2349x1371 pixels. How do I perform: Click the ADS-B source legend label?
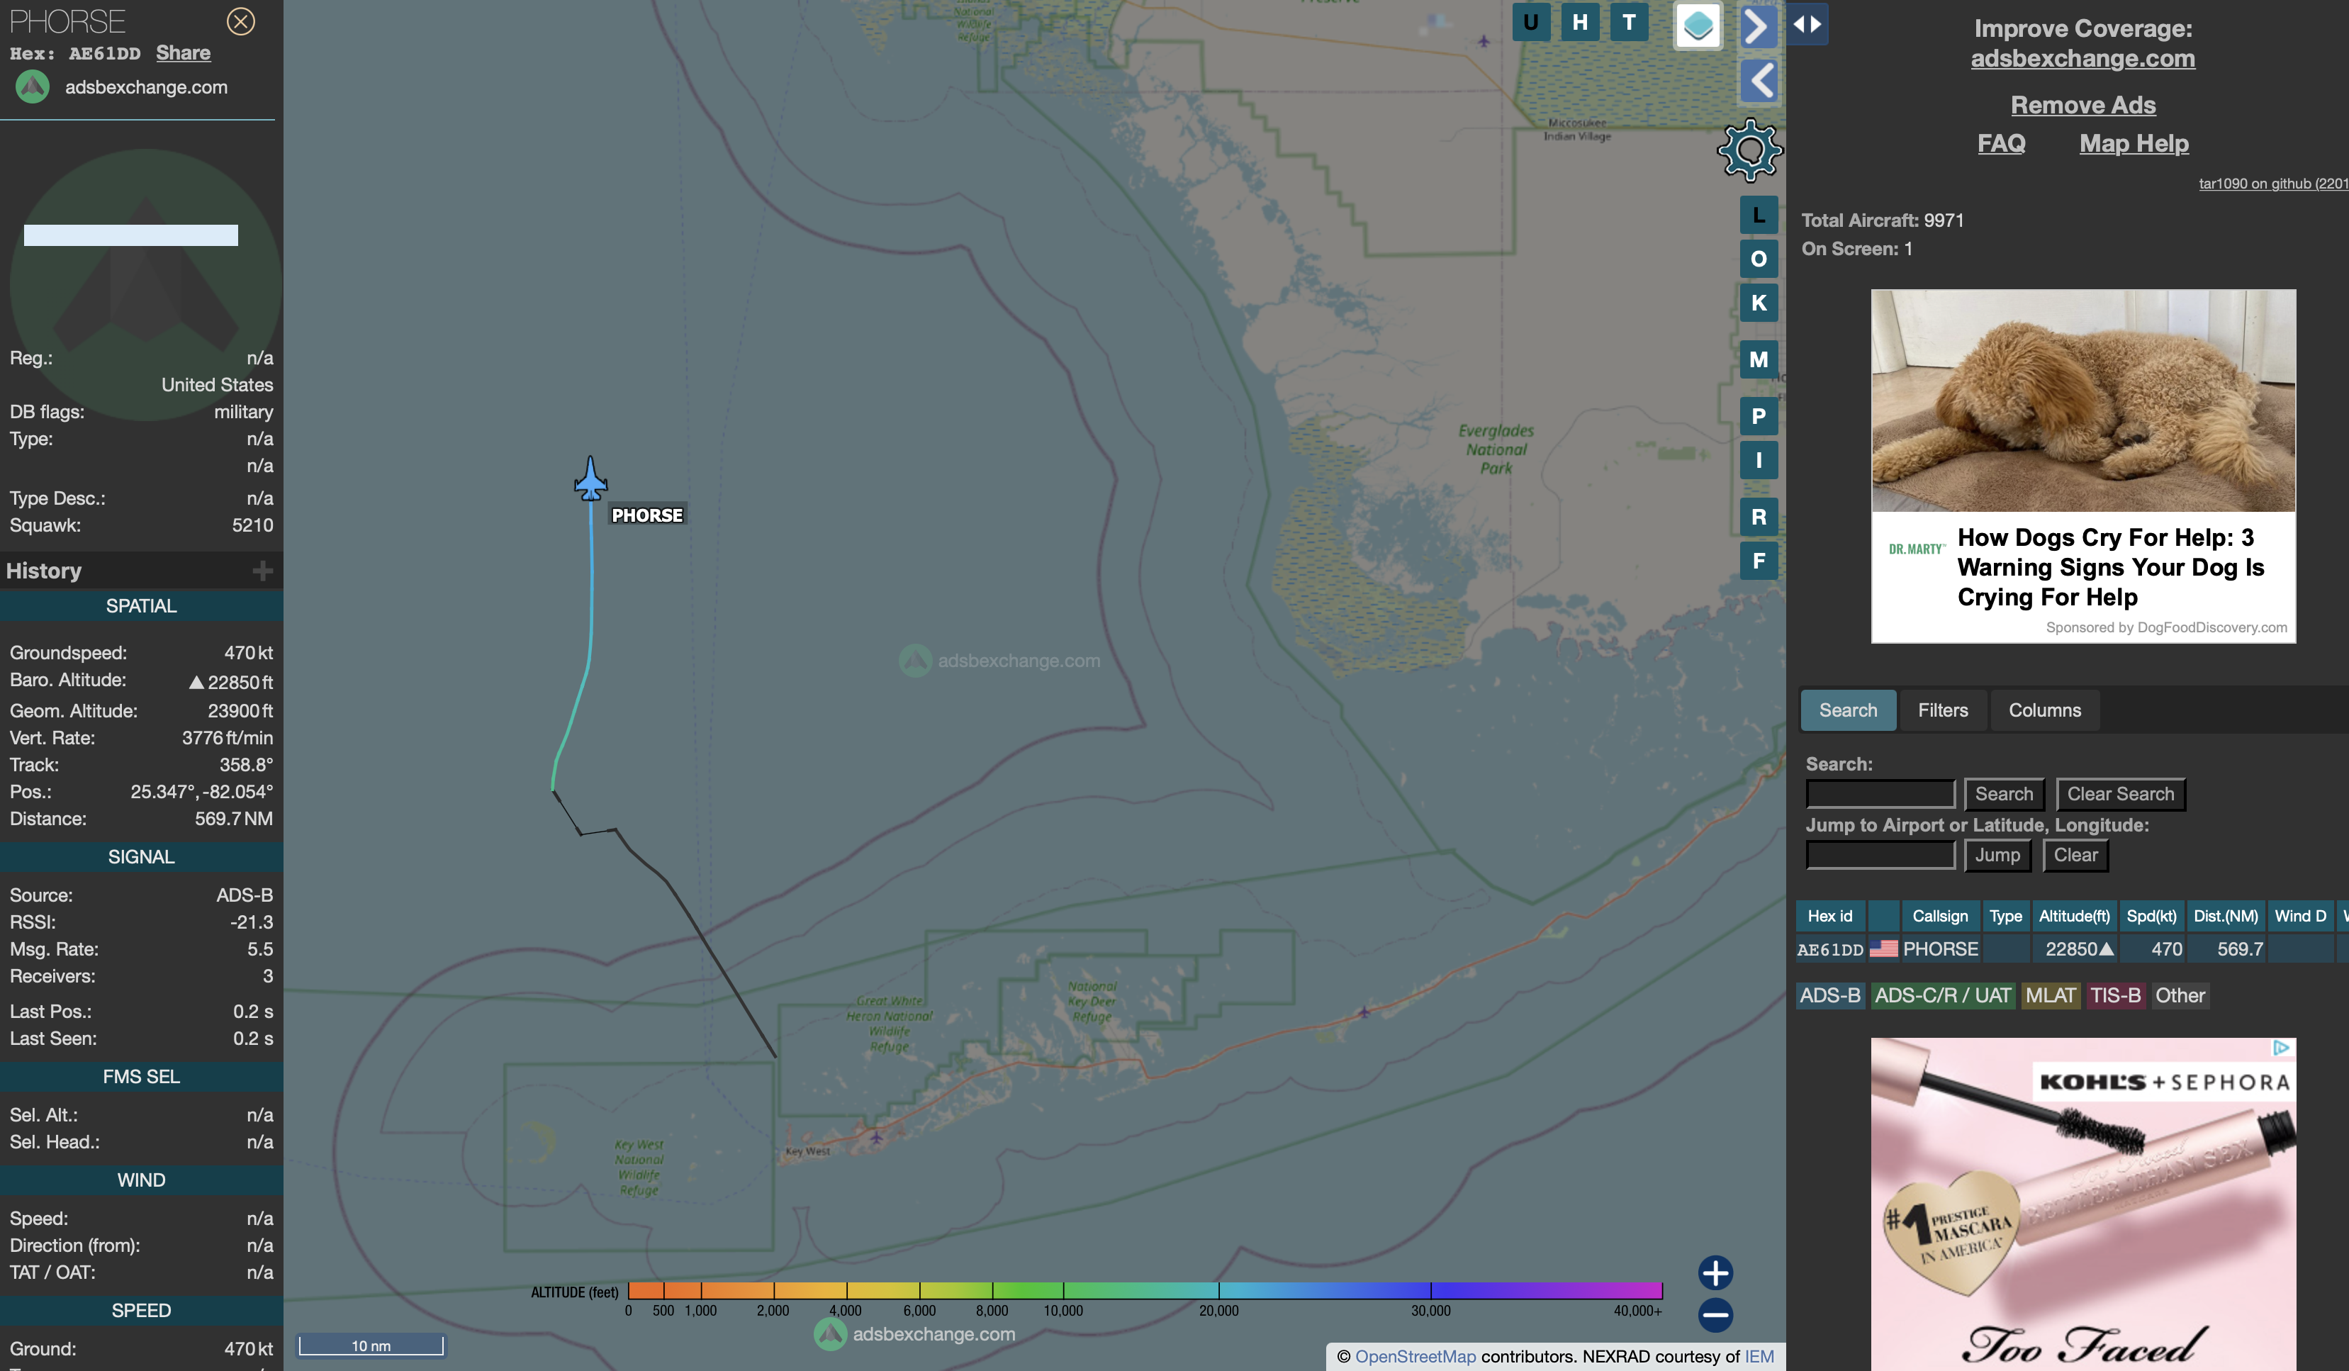point(1830,995)
